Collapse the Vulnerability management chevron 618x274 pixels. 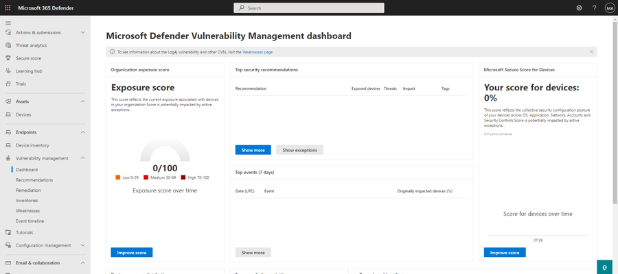pos(83,158)
